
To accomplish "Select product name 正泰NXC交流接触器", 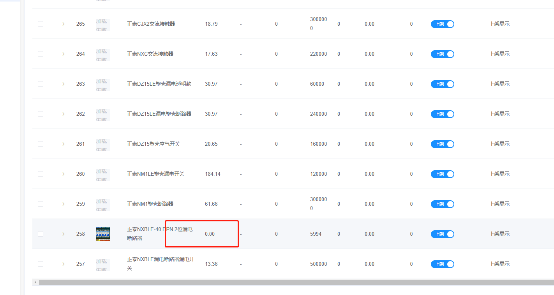I will click(150, 54).
